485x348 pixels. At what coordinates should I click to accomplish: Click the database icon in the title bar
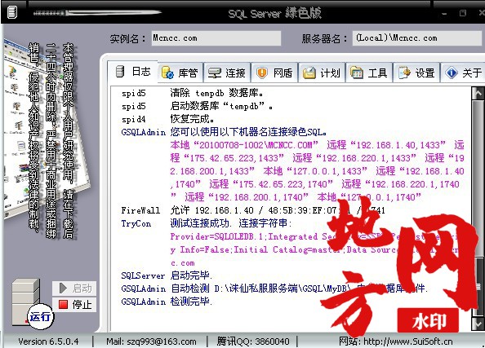[11, 12]
